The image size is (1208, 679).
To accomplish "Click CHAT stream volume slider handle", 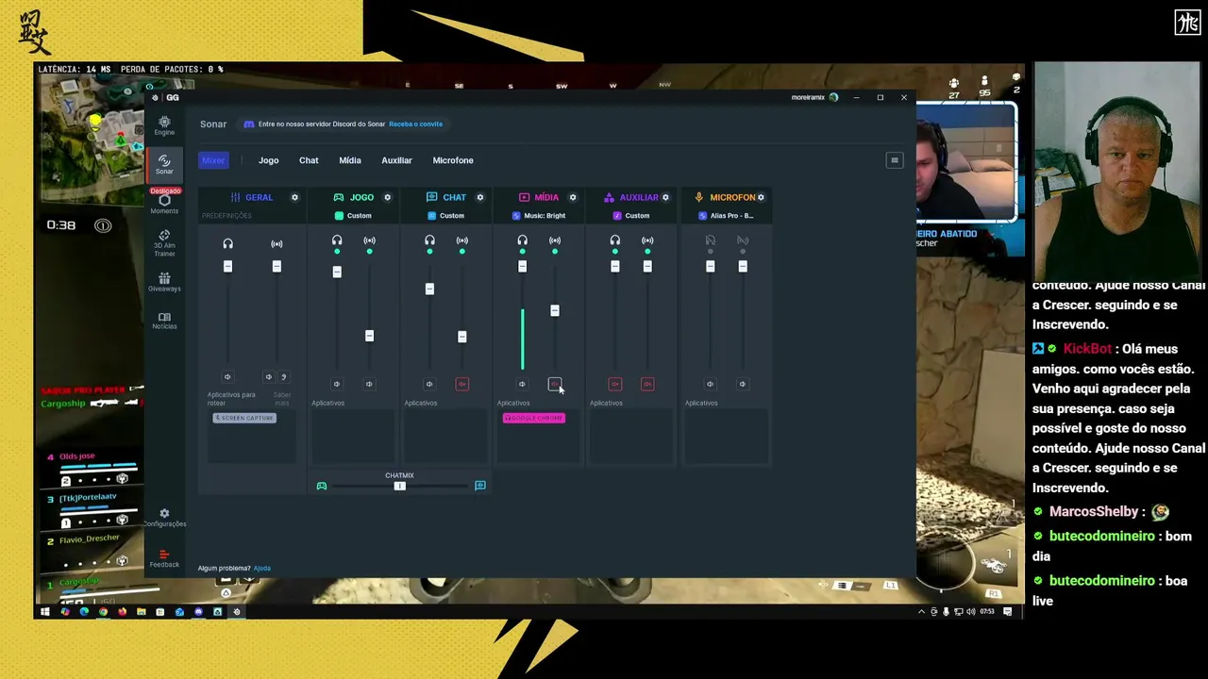I will click(x=461, y=337).
